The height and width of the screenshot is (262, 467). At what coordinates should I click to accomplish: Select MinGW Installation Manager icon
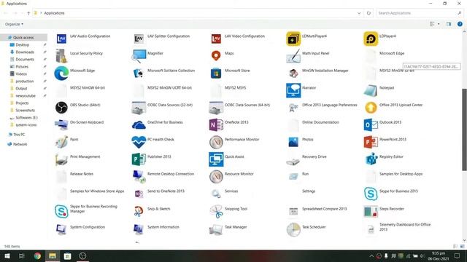293,73
